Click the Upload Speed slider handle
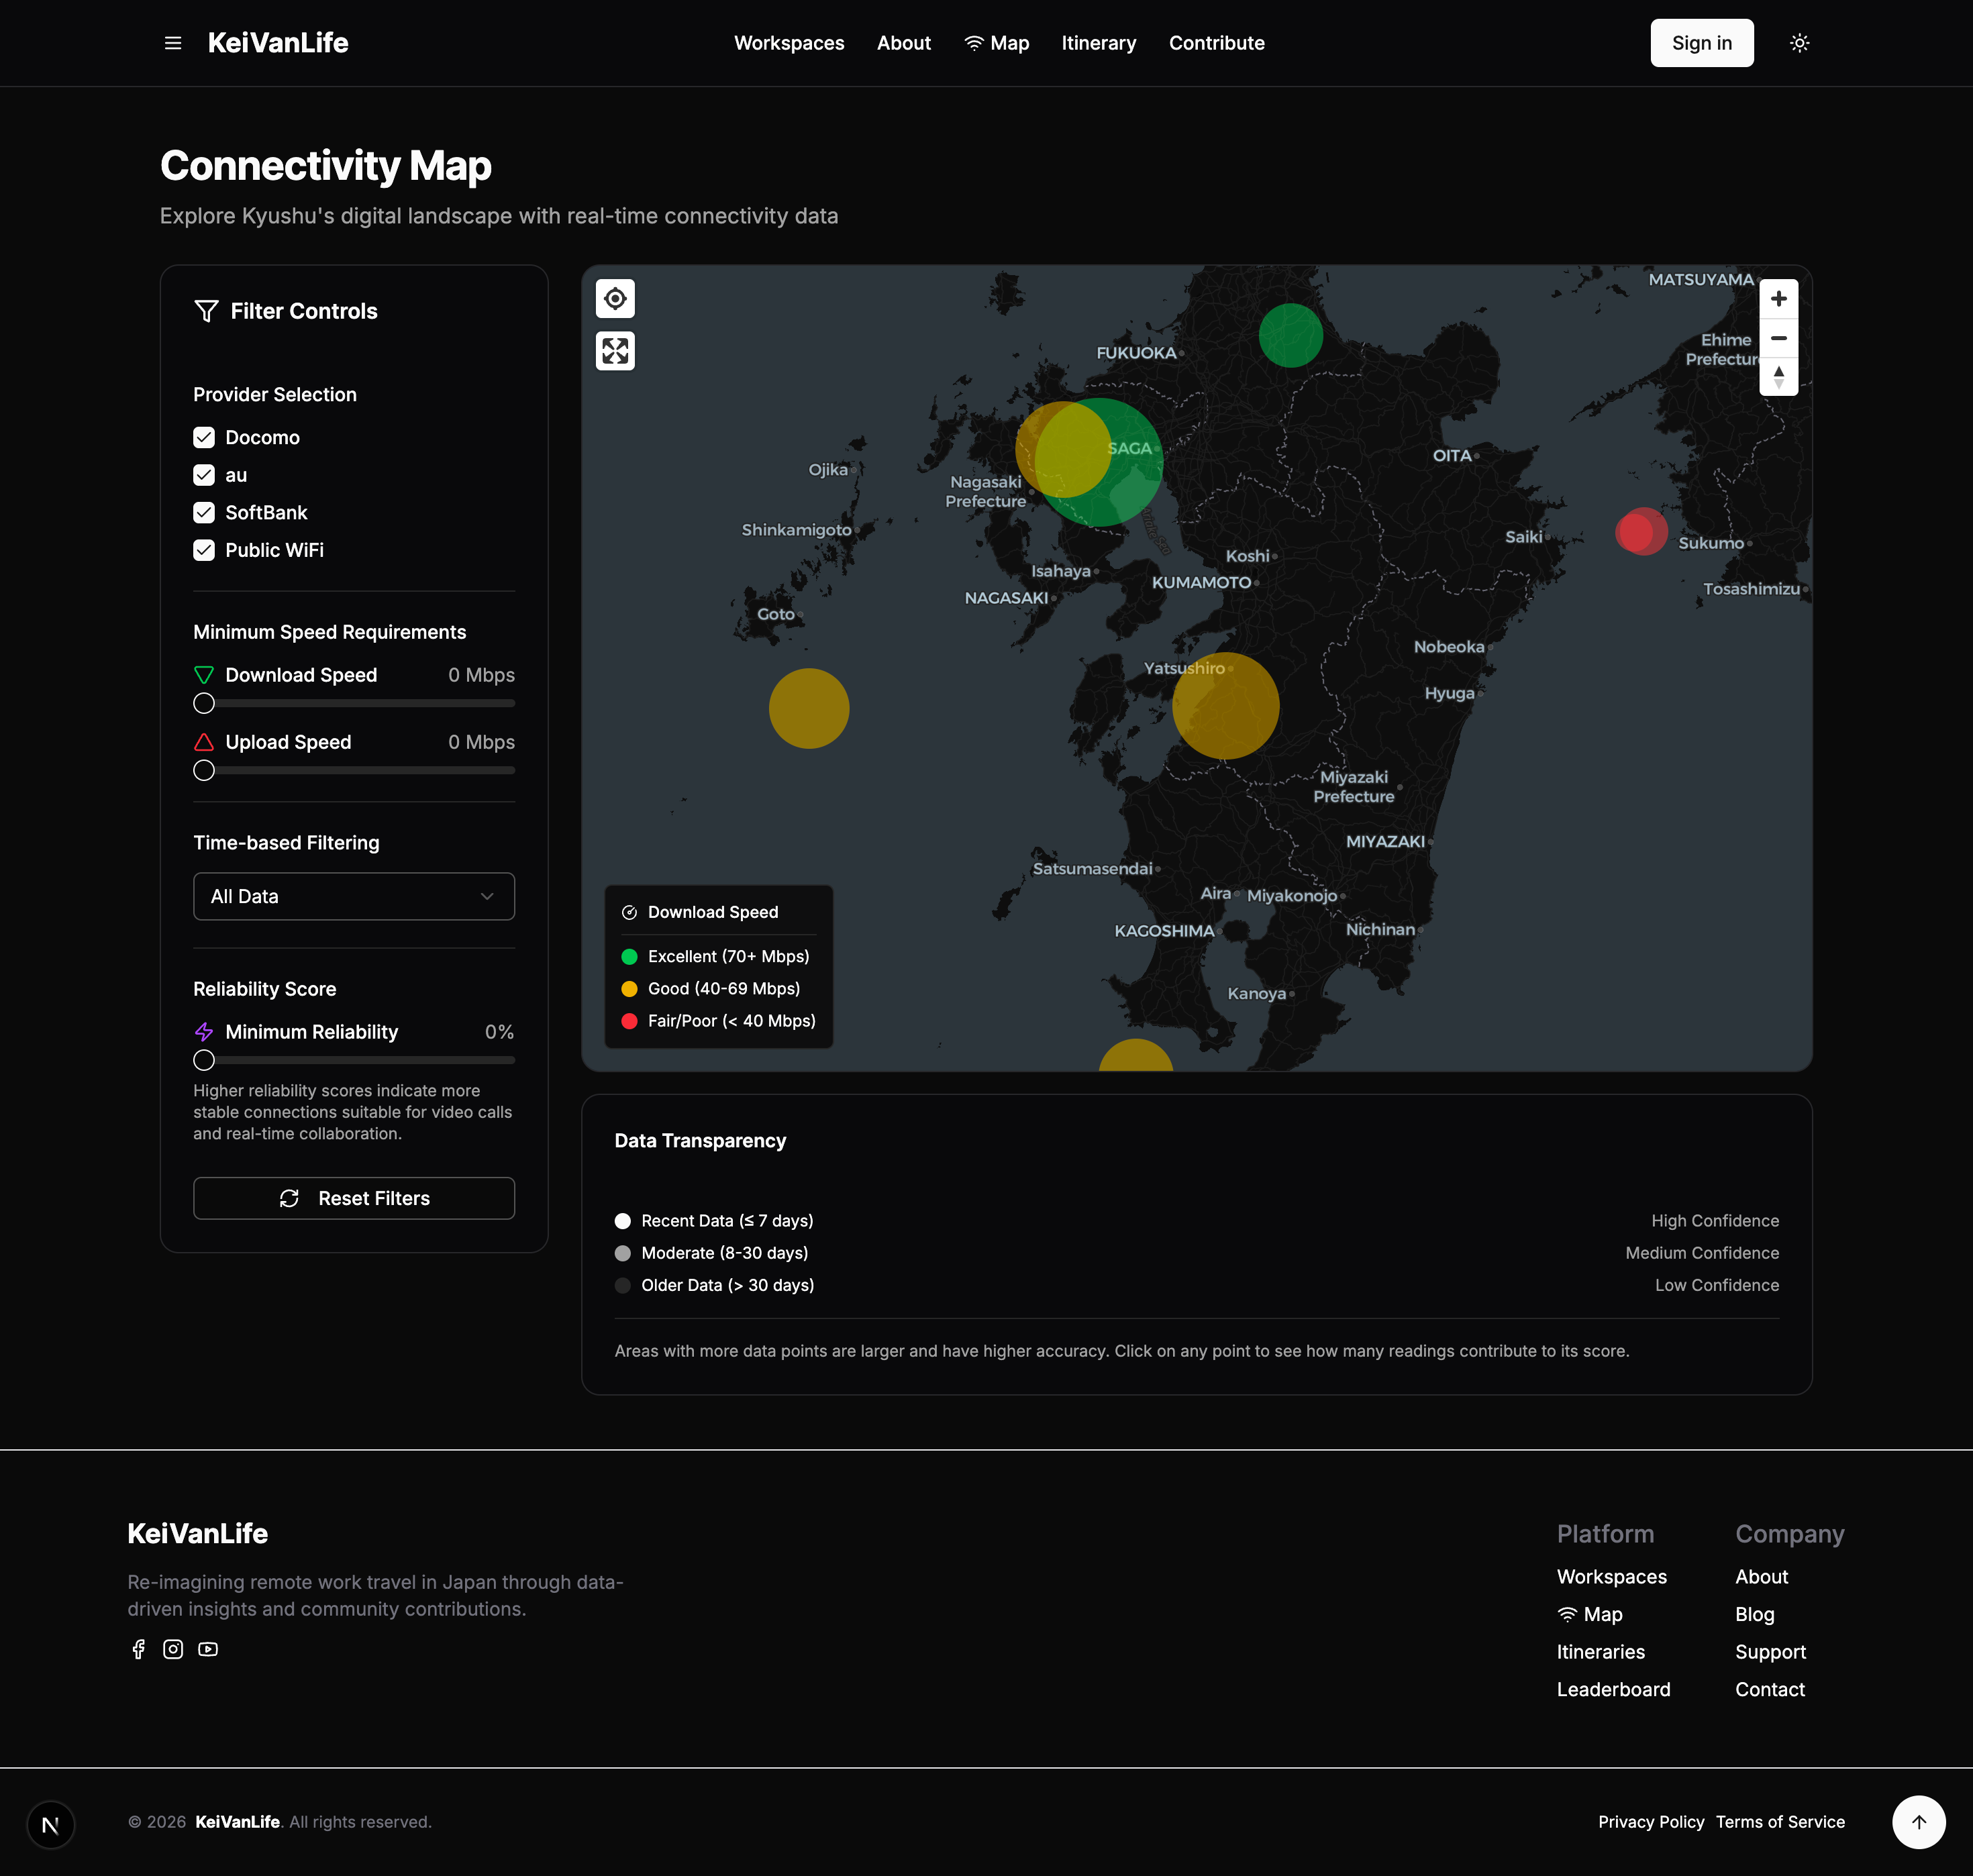This screenshot has height=1876, width=1973. [204, 770]
